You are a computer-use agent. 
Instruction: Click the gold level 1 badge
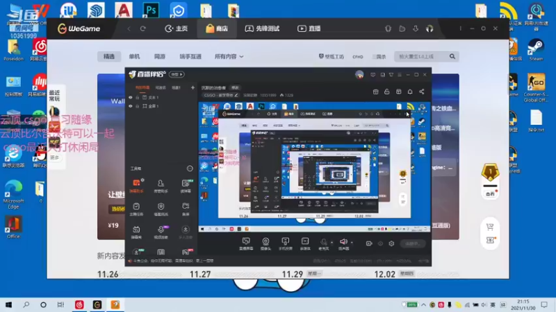(490, 172)
